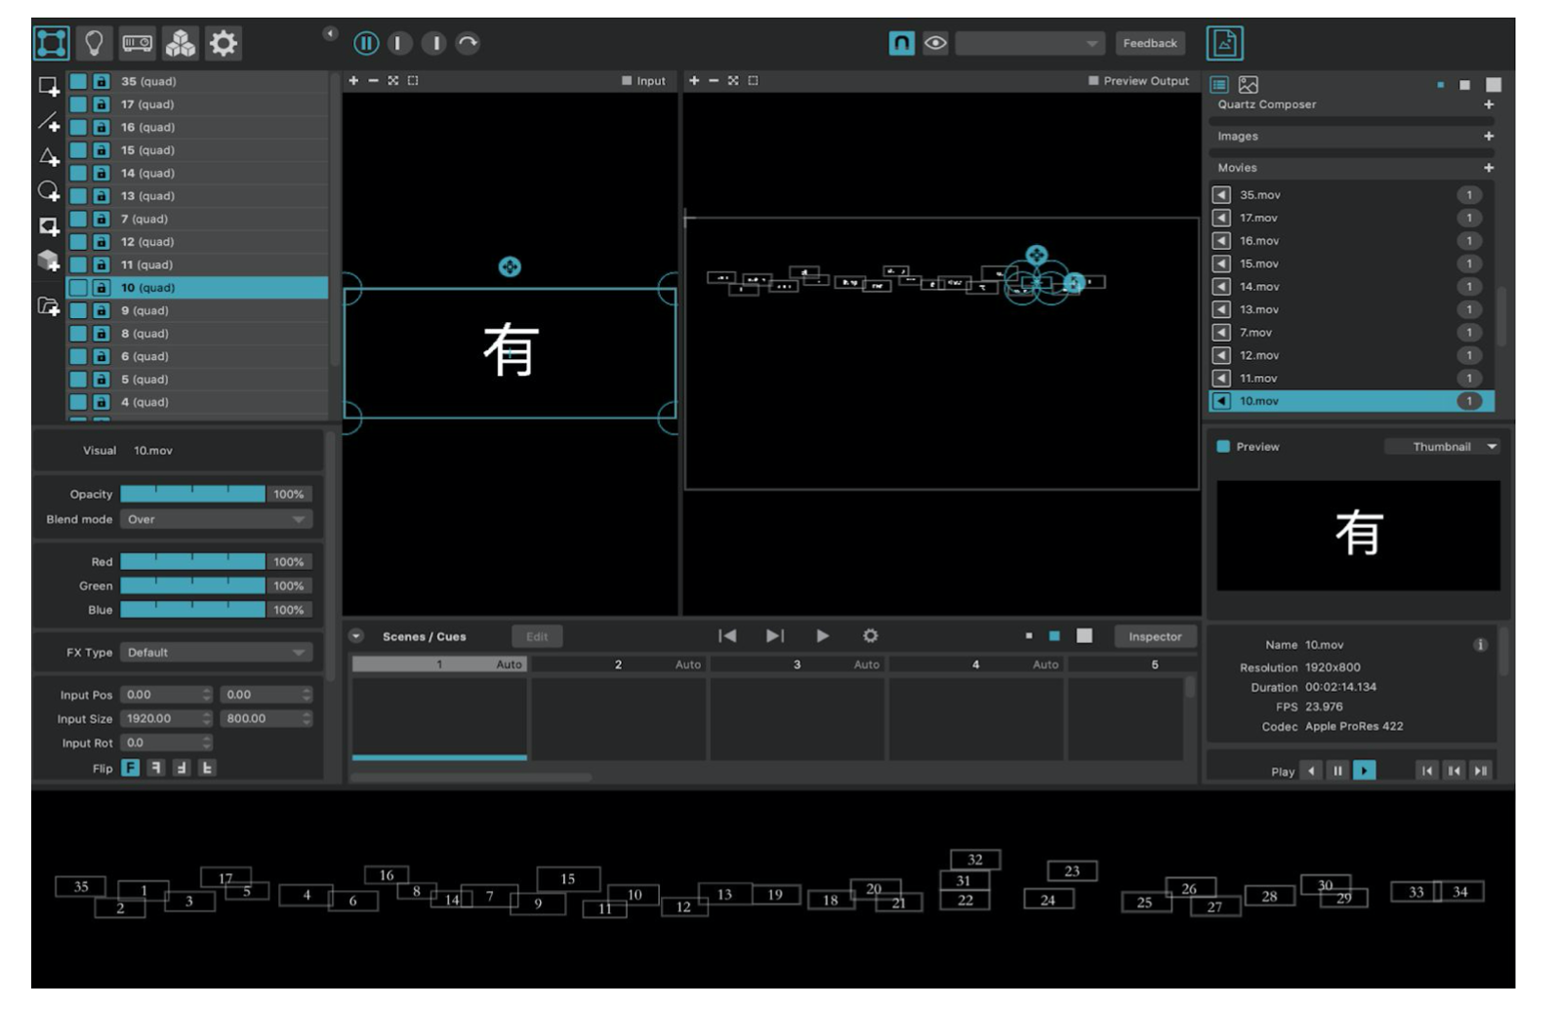1558x1009 pixels.
Task: Toggle the eye preview icon in top bar
Action: 935,43
